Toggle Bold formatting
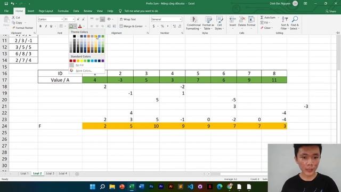The height and width of the screenshot is (192, 341). (x=40, y=26)
